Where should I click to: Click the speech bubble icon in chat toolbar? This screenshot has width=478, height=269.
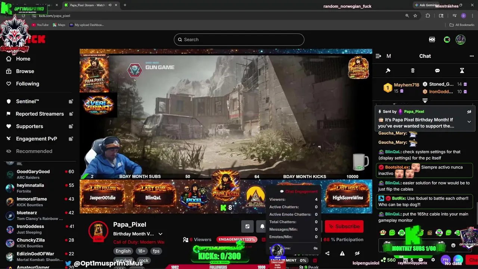pyautogui.click(x=437, y=71)
